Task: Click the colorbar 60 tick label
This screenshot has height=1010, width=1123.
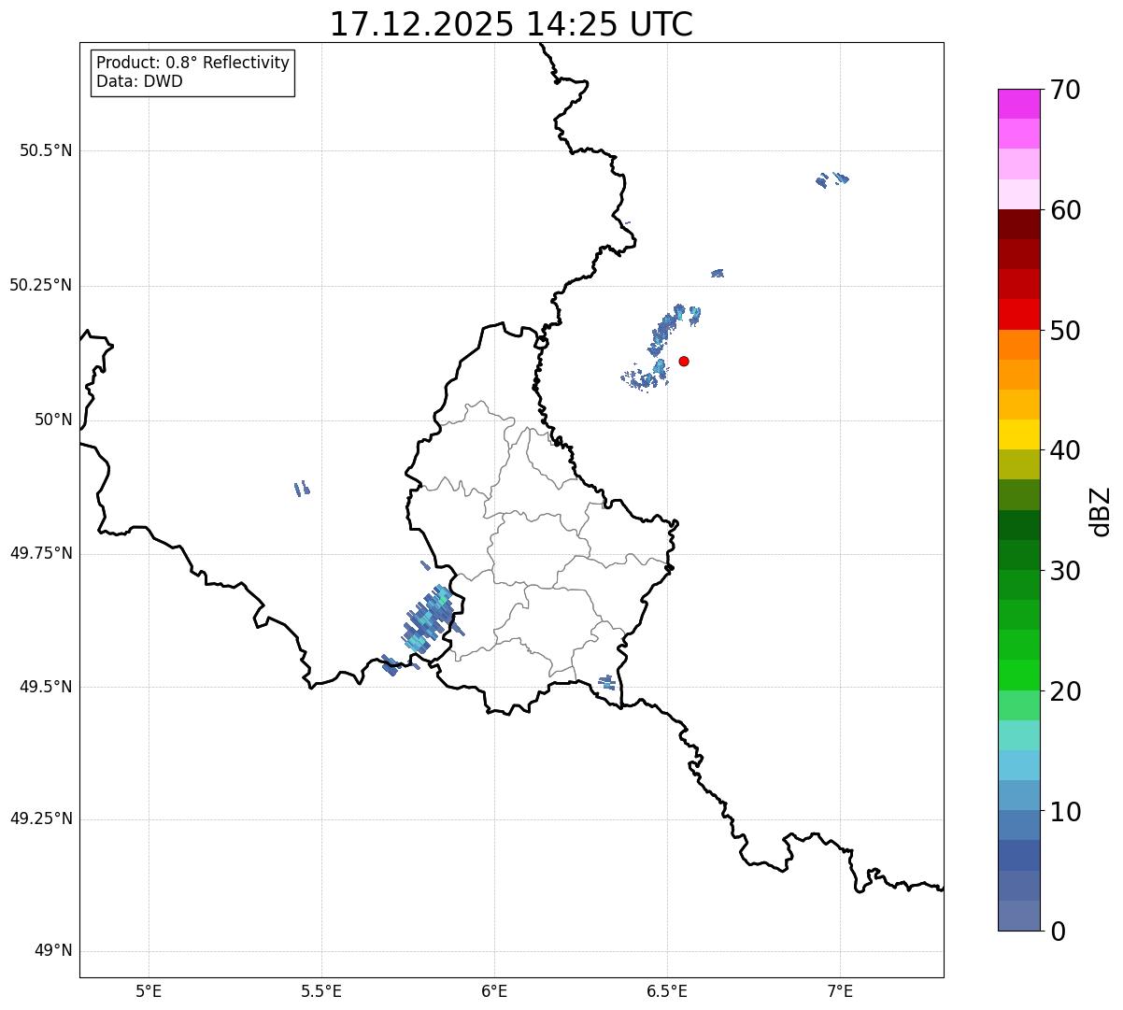Action: tap(1064, 210)
